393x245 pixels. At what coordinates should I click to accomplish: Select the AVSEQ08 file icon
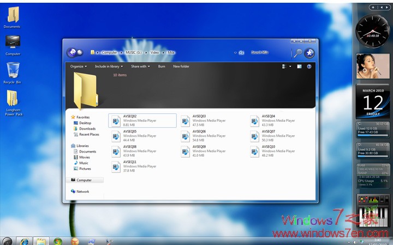(x=116, y=151)
